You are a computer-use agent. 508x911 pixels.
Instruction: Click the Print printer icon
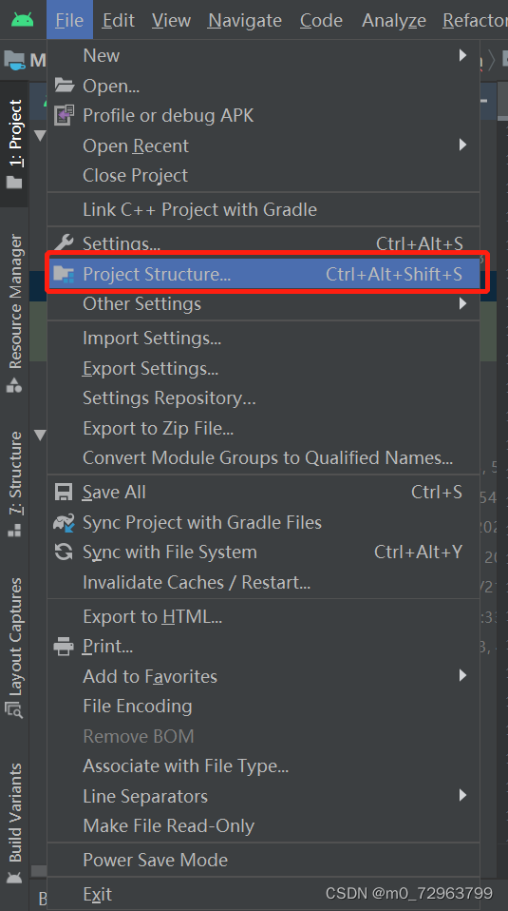(x=64, y=646)
